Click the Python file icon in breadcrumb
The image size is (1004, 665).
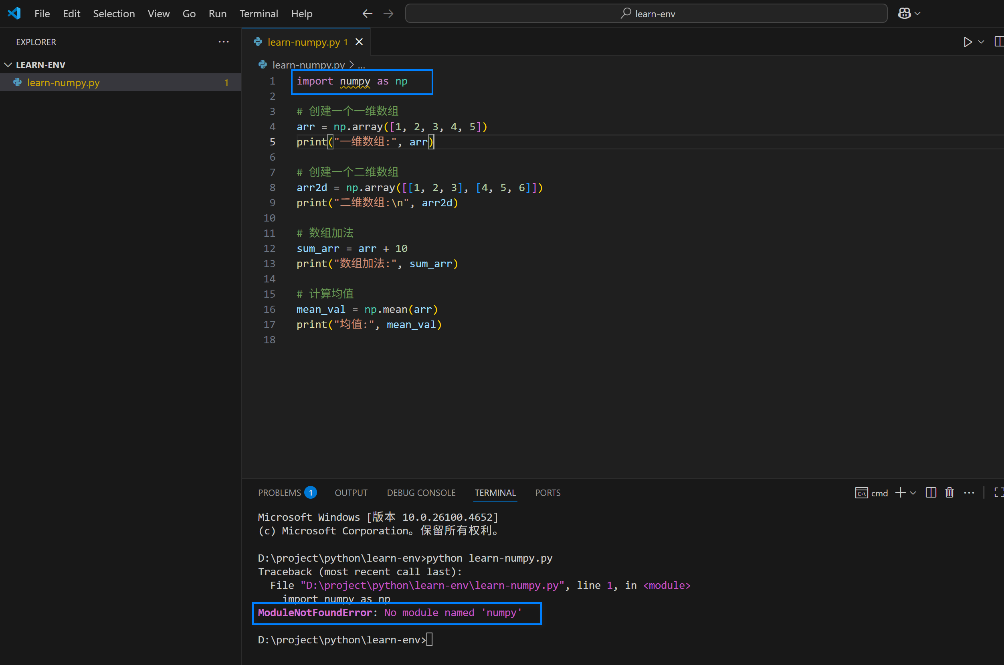(x=263, y=64)
